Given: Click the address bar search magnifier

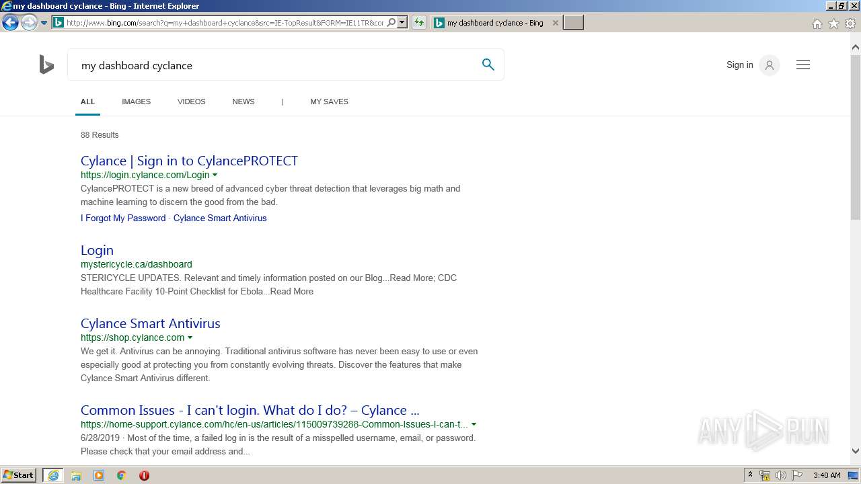Looking at the screenshot, I should [391, 22].
